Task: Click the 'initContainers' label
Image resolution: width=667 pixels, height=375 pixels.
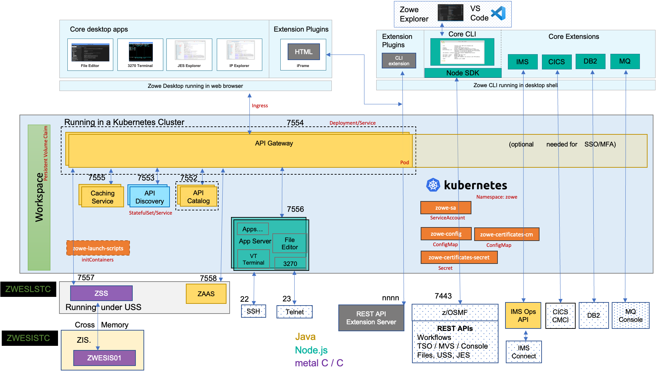Action: click(x=98, y=260)
